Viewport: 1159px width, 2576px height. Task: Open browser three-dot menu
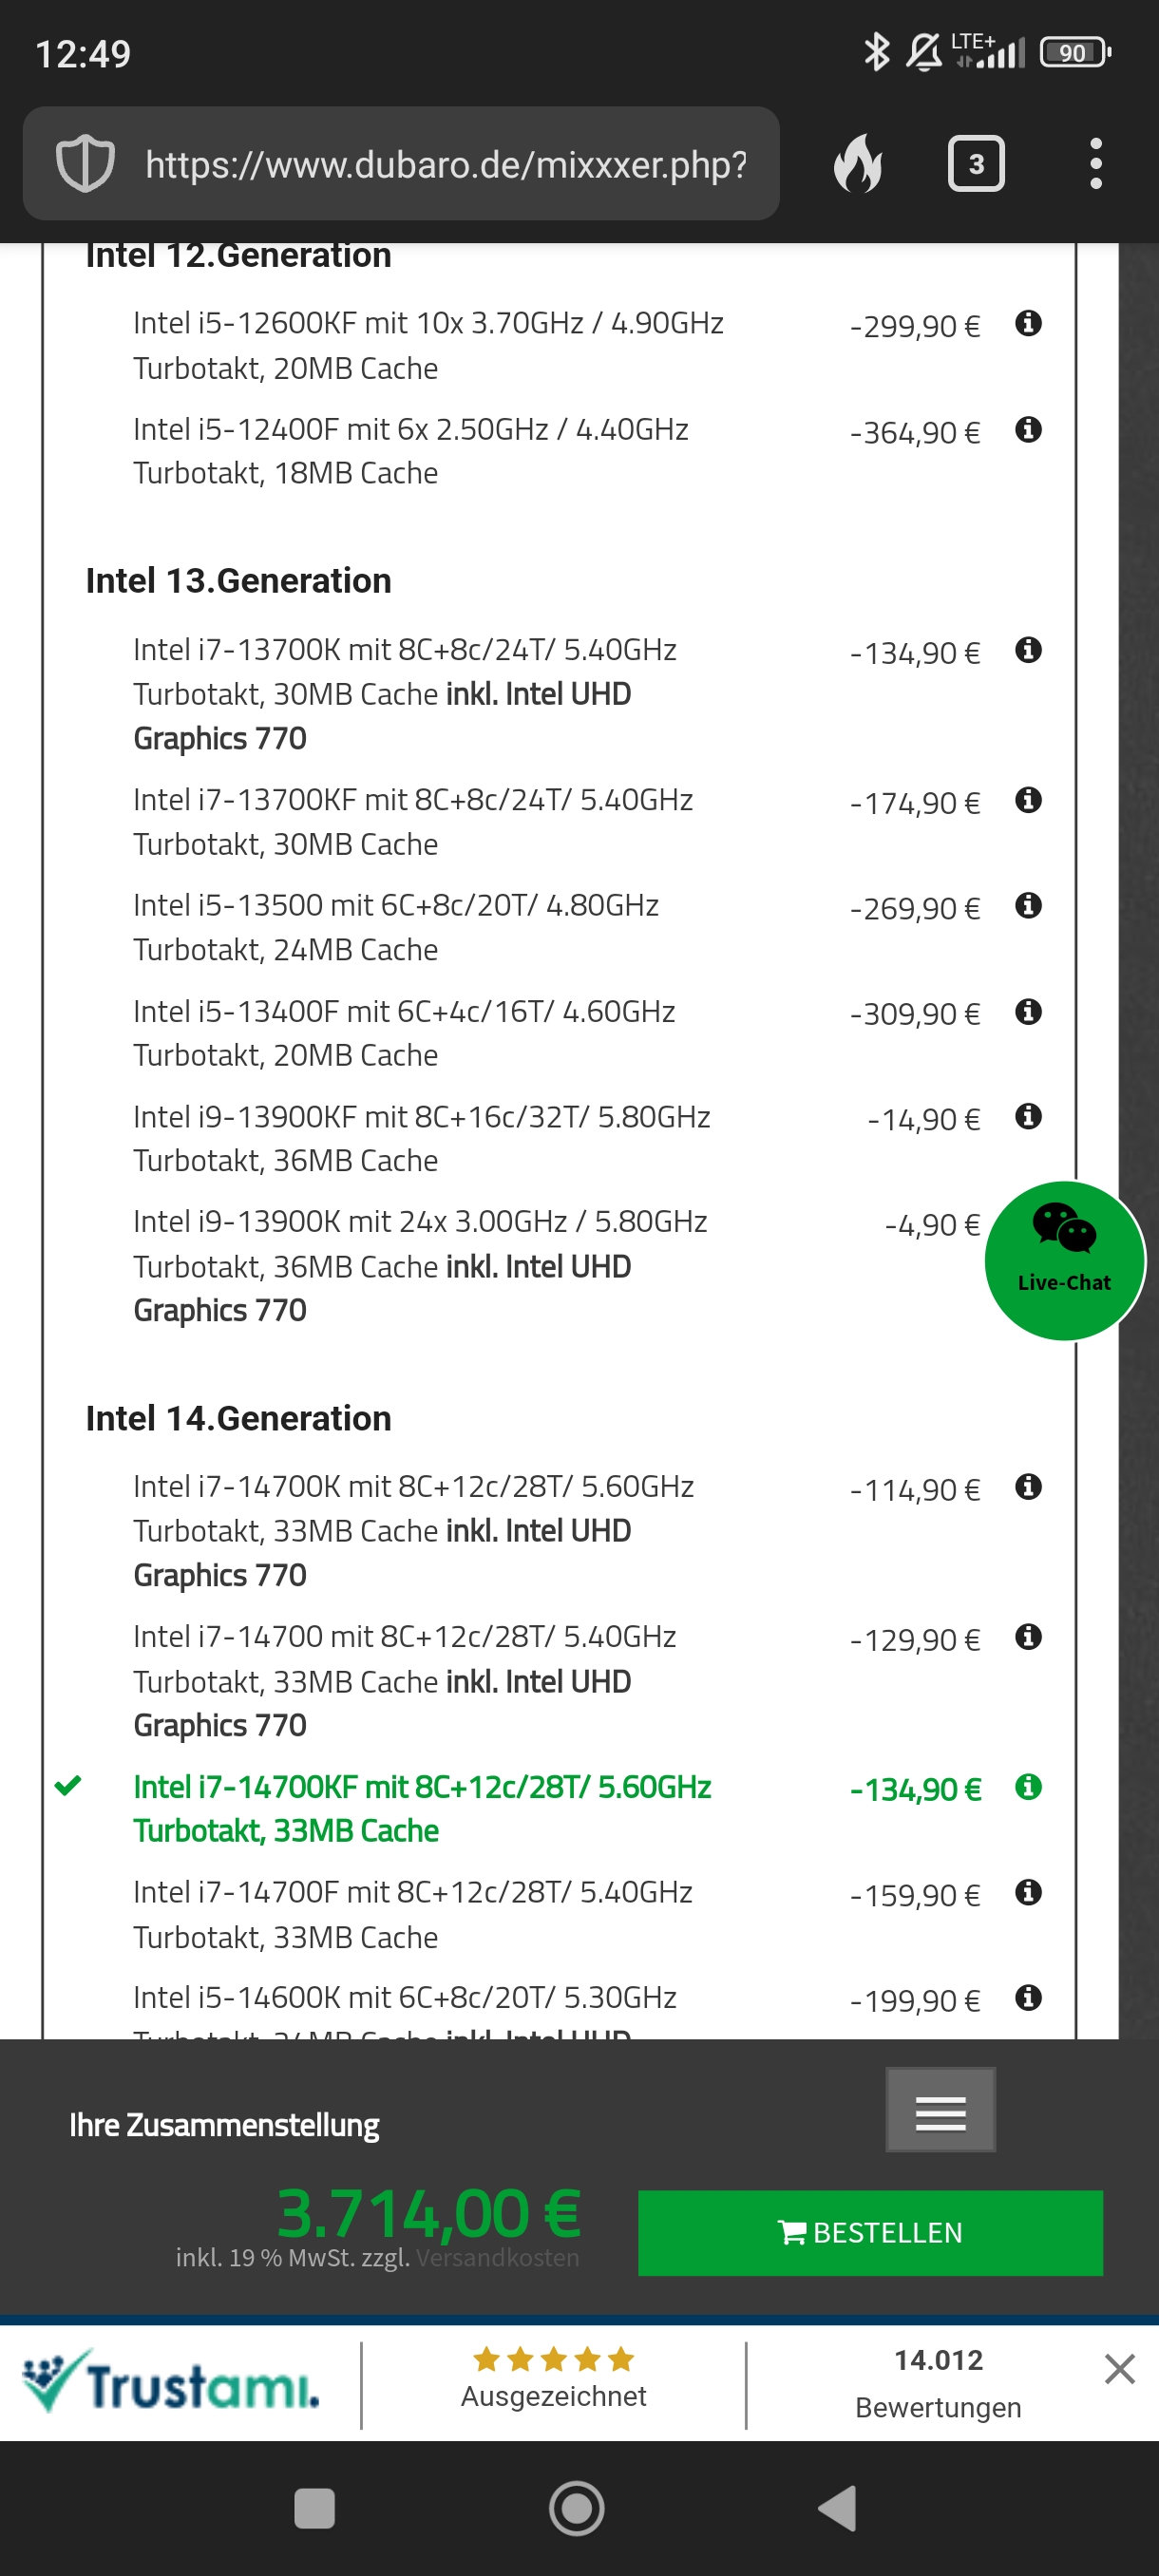[1096, 163]
